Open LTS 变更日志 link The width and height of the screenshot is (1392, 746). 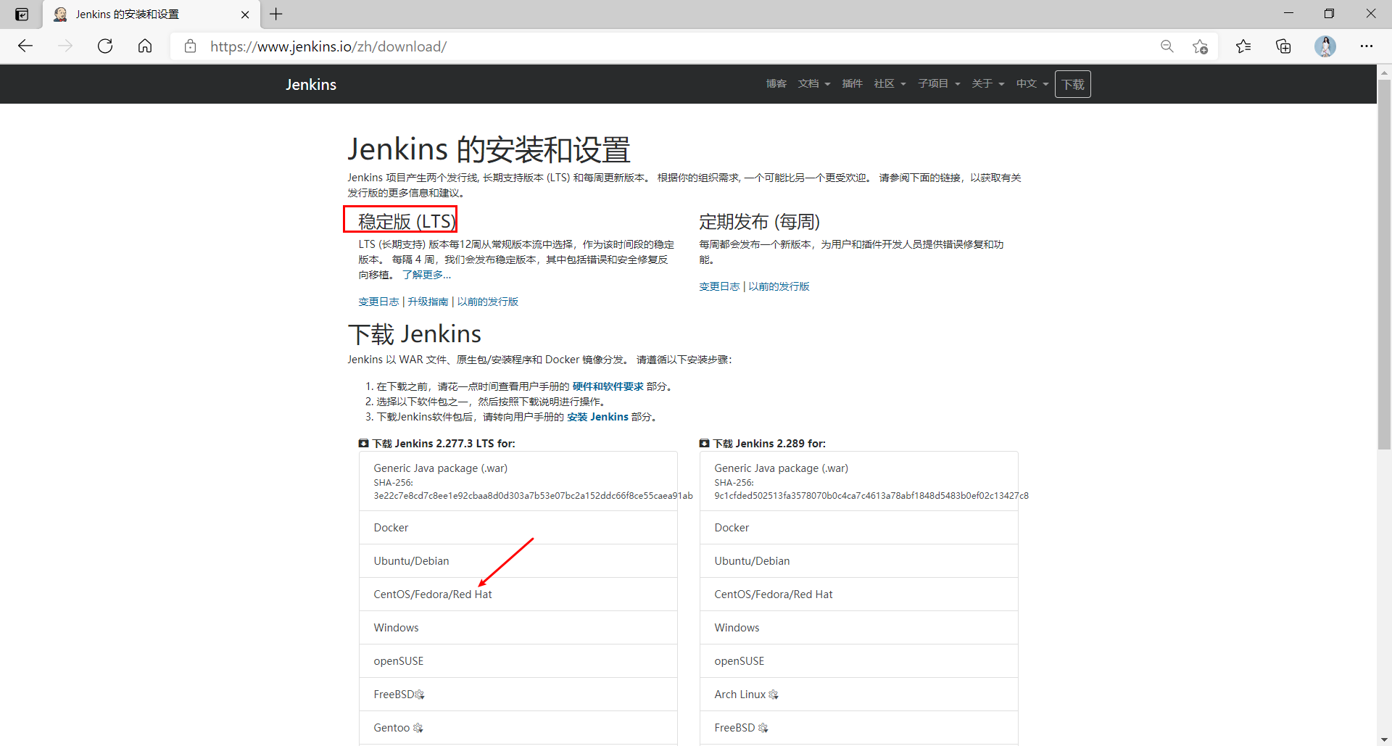378,302
